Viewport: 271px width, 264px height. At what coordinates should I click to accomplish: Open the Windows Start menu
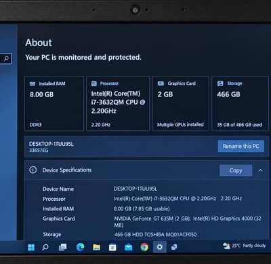[x=31, y=247]
